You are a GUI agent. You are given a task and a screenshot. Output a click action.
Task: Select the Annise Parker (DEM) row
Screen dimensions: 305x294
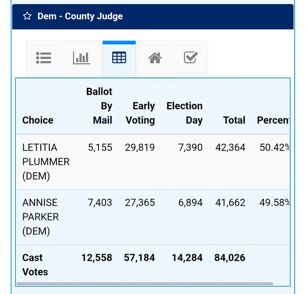[153, 217]
